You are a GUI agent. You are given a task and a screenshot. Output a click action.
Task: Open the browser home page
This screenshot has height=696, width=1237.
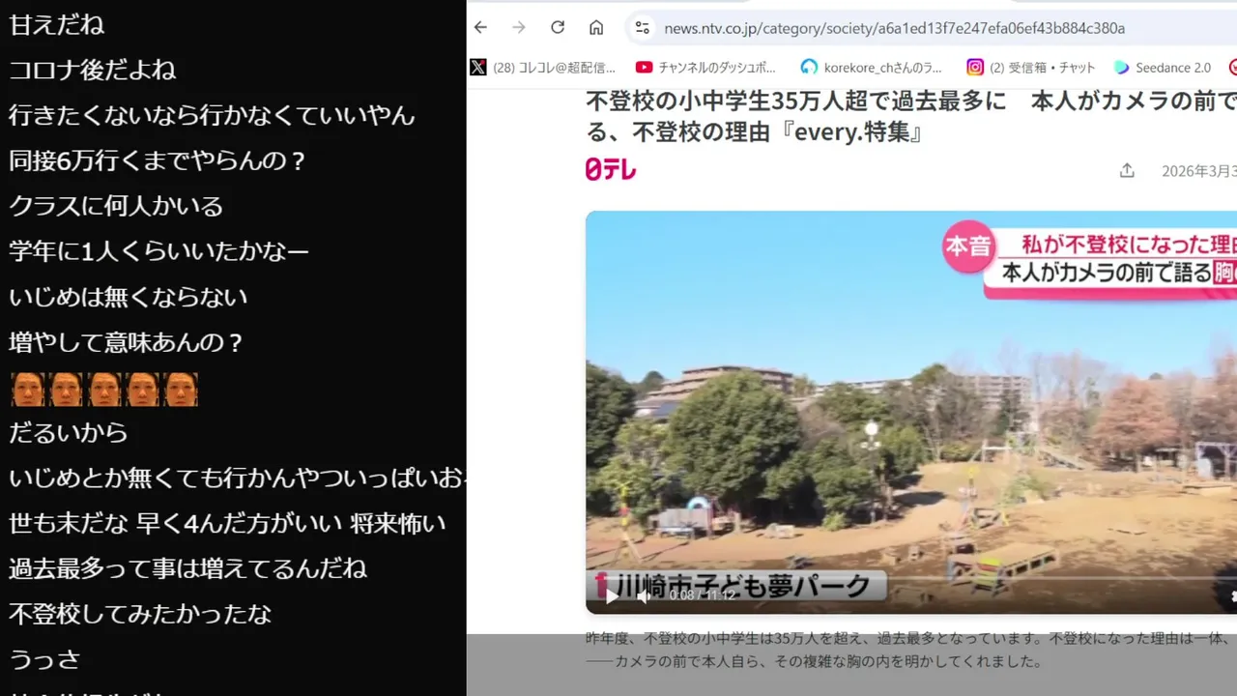(x=596, y=28)
